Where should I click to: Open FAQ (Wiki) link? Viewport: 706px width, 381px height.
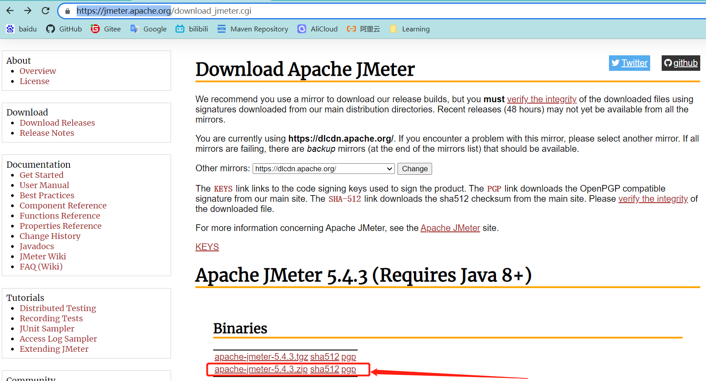[x=41, y=266]
